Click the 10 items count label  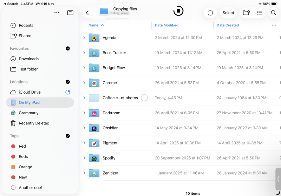point(193,193)
